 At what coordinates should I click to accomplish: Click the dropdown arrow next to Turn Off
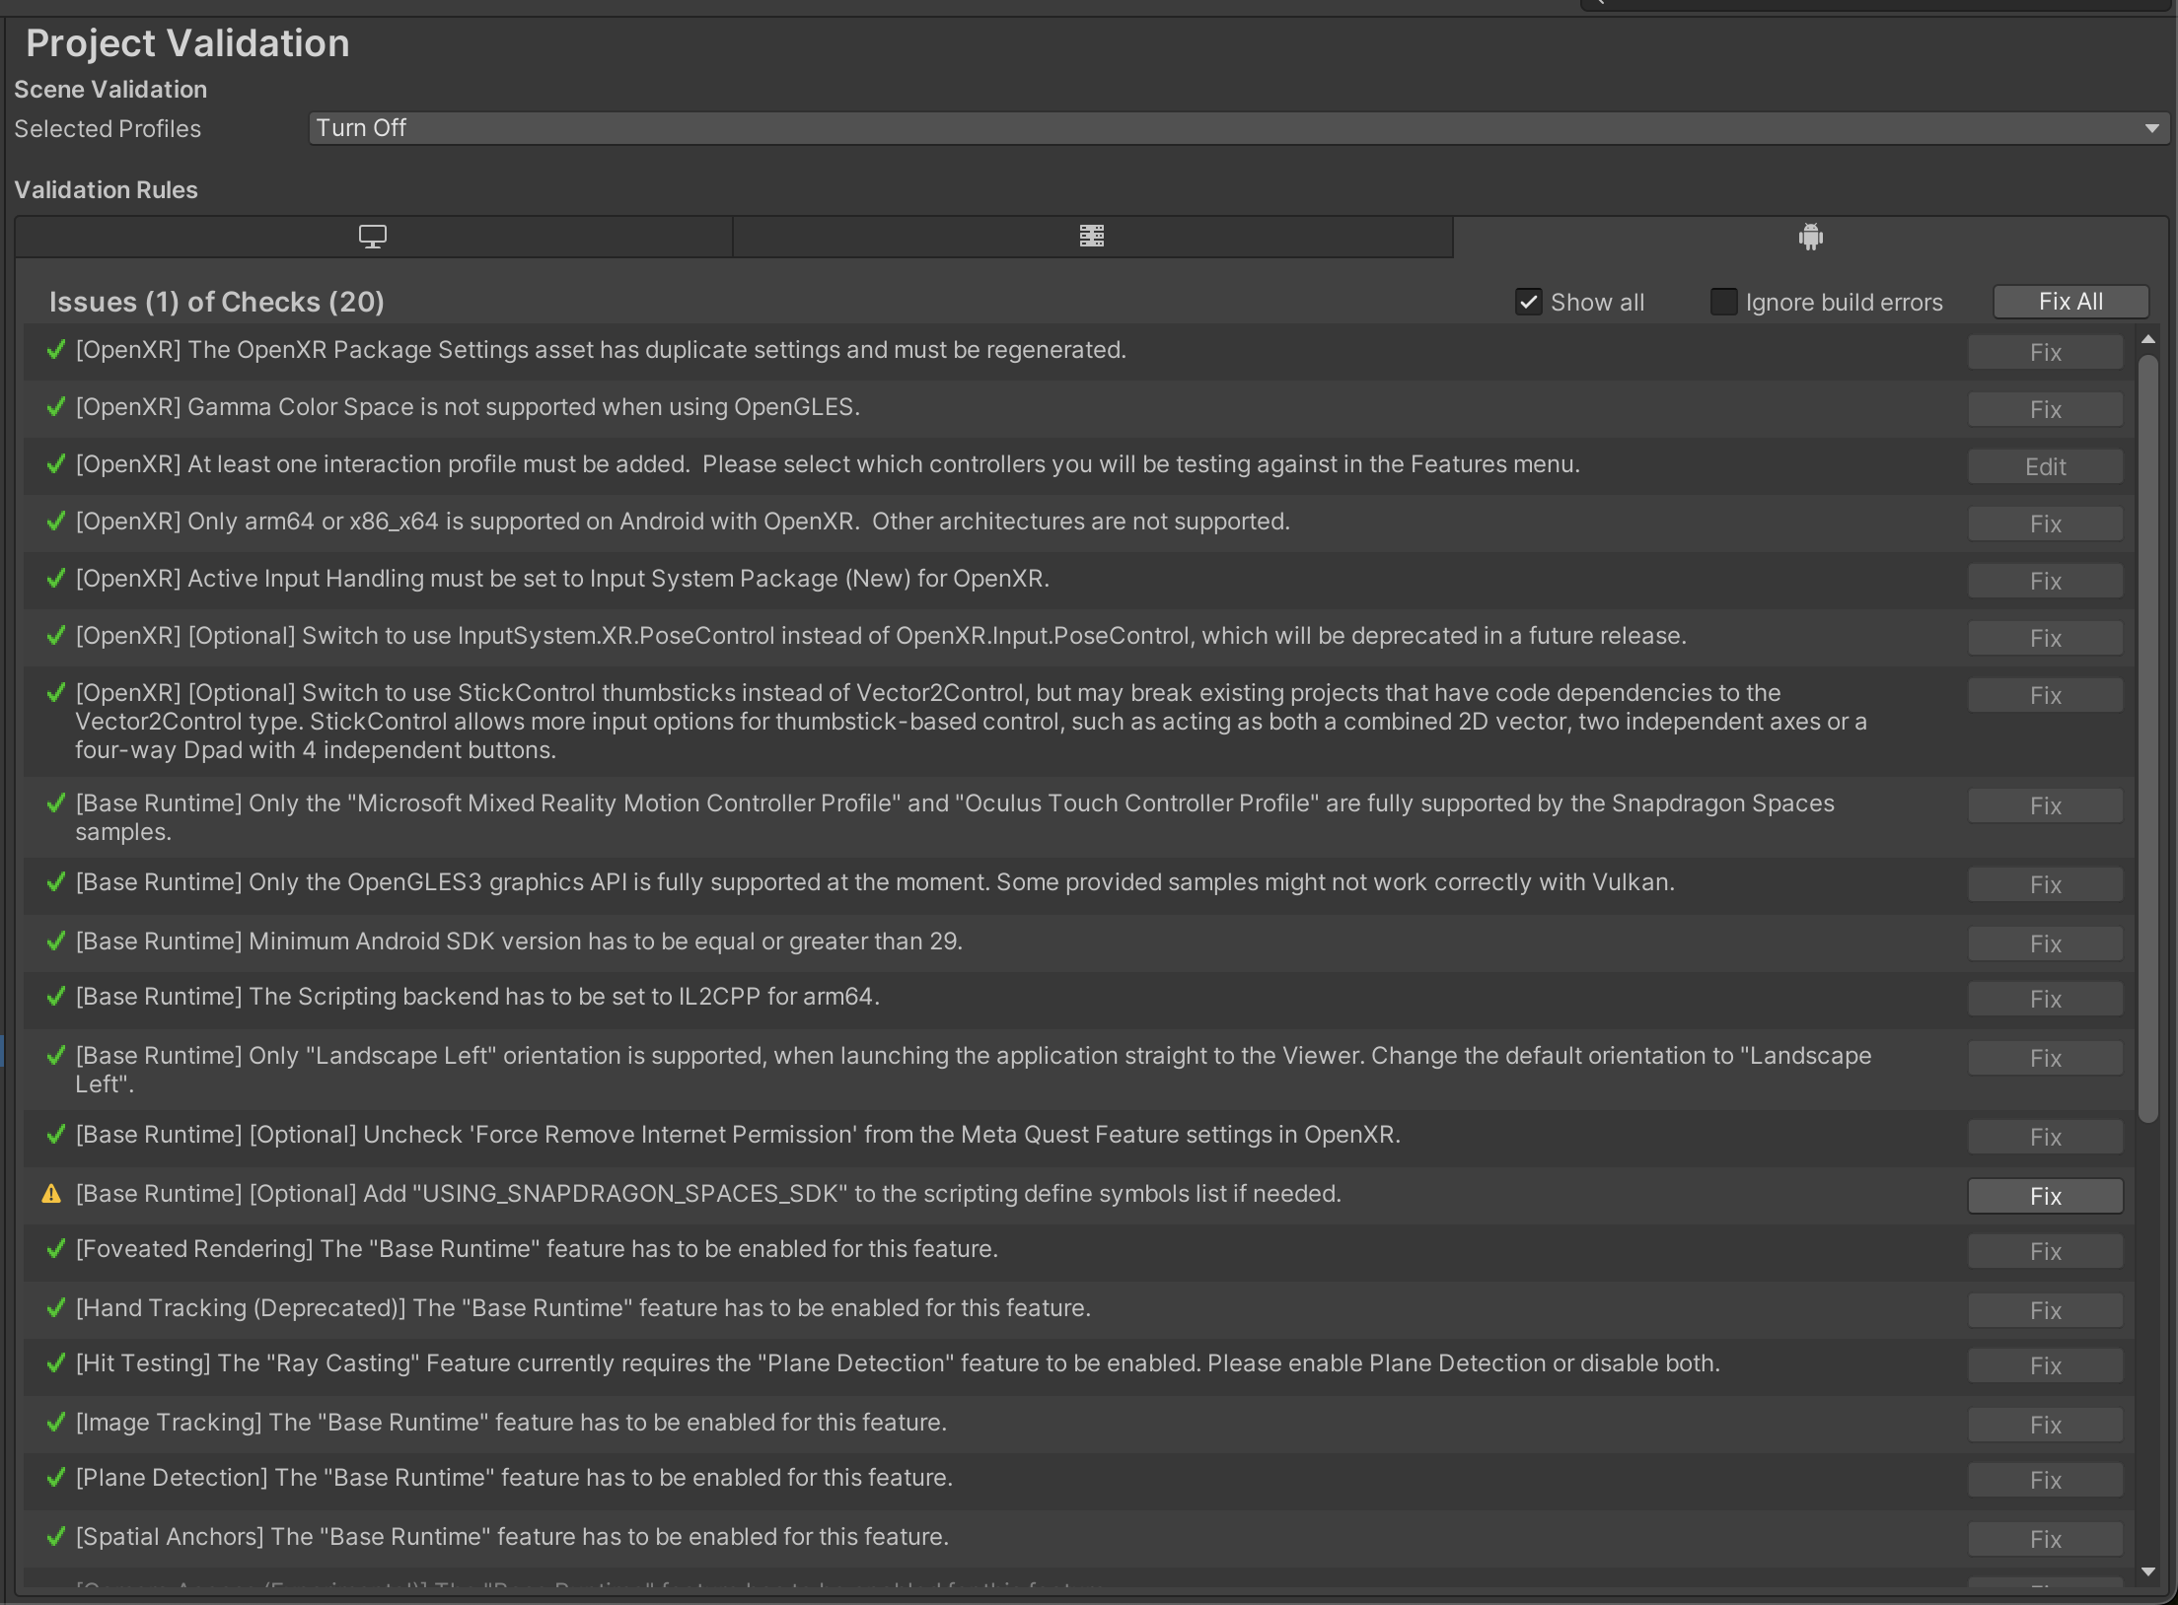(2151, 129)
